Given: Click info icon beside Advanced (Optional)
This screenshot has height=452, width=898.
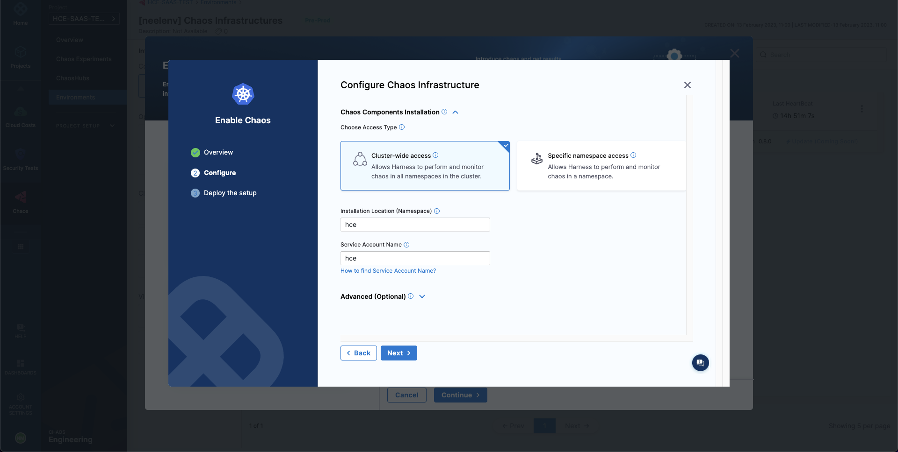Looking at the screenshot, I should 411,296.
